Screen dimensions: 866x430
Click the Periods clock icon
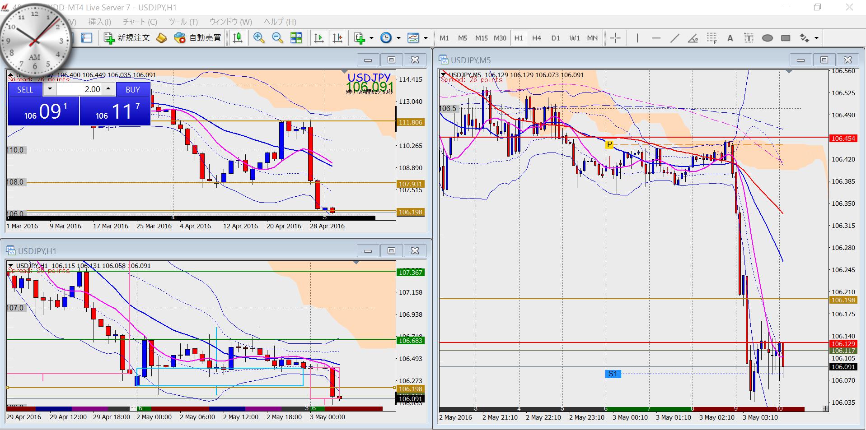[x=386, y=38]
